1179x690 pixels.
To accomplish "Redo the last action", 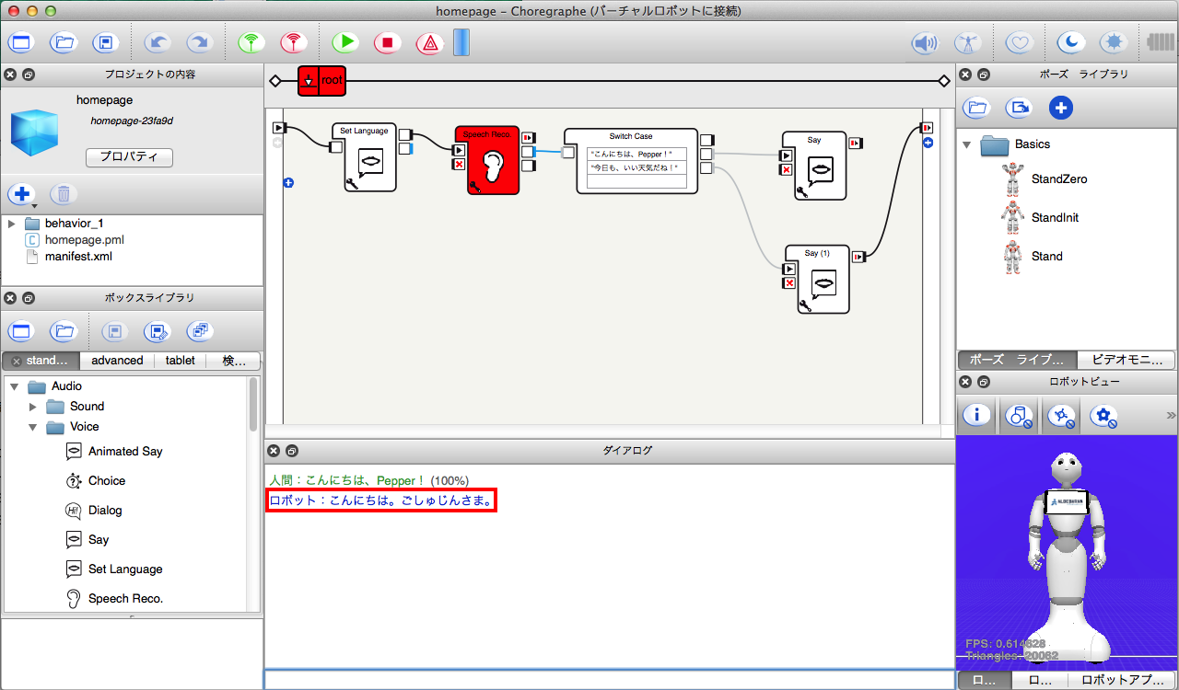I will point(199,42).
